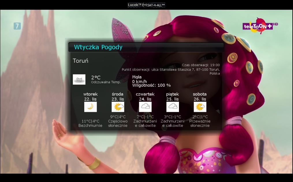Click the piątek day heading
Screen dimensions: 293x182
(x=172, y=94)
